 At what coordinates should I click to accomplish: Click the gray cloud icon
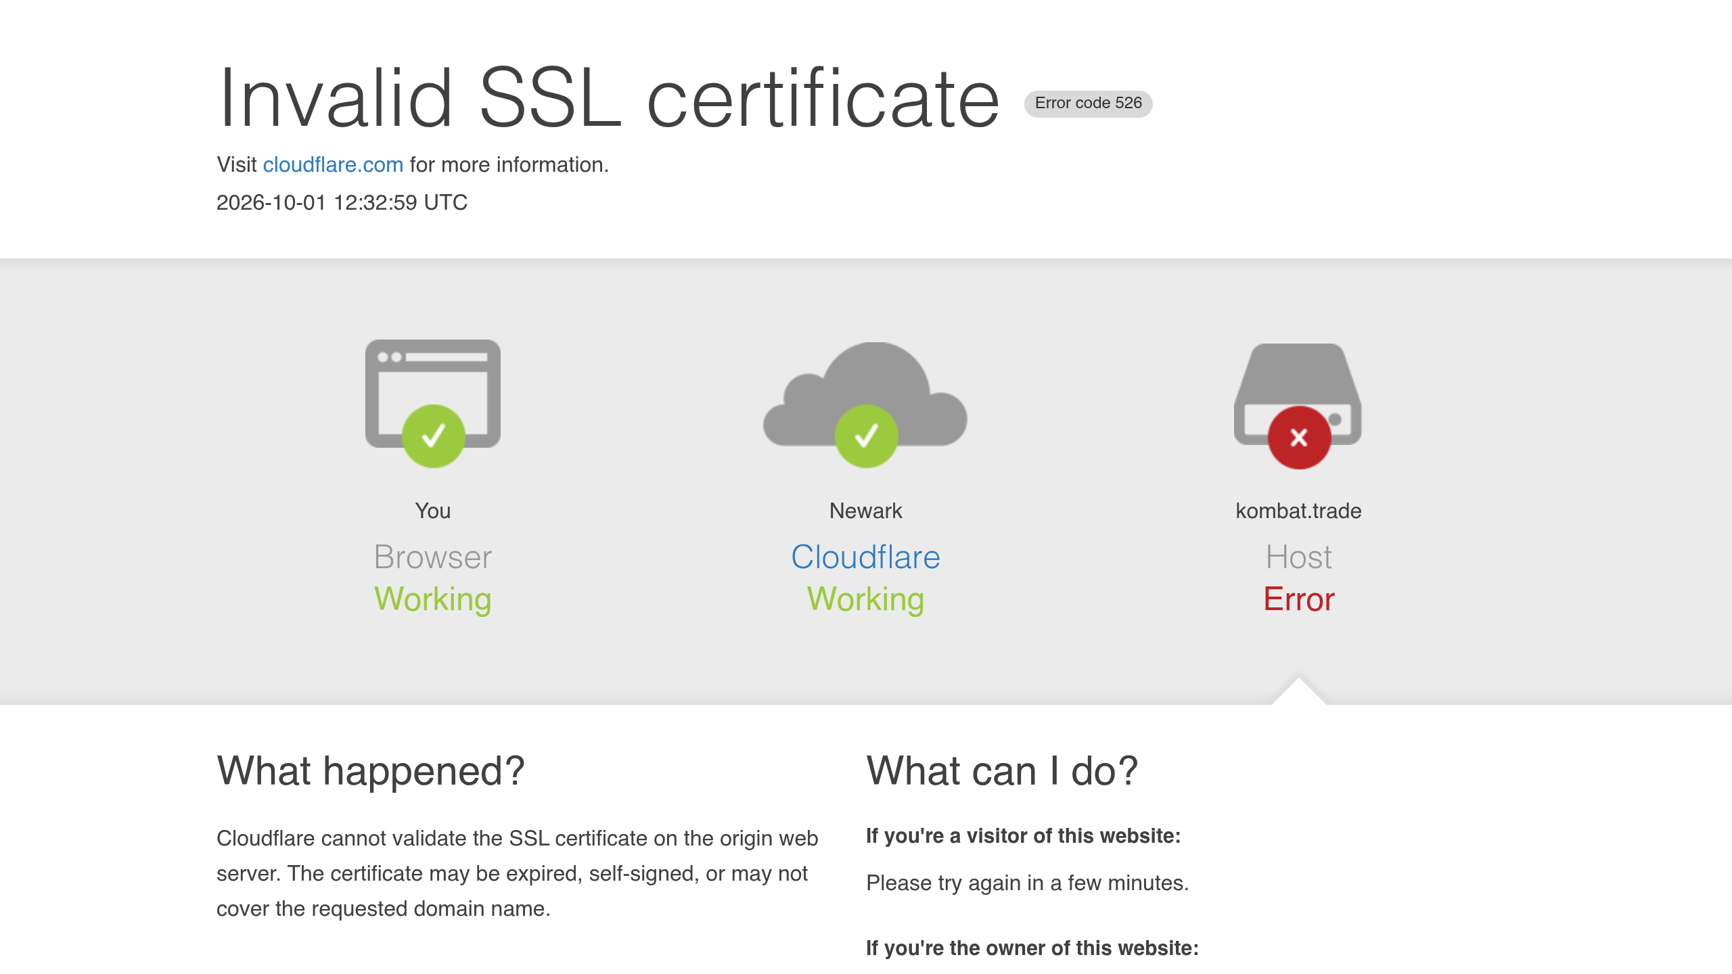[865, 394]
